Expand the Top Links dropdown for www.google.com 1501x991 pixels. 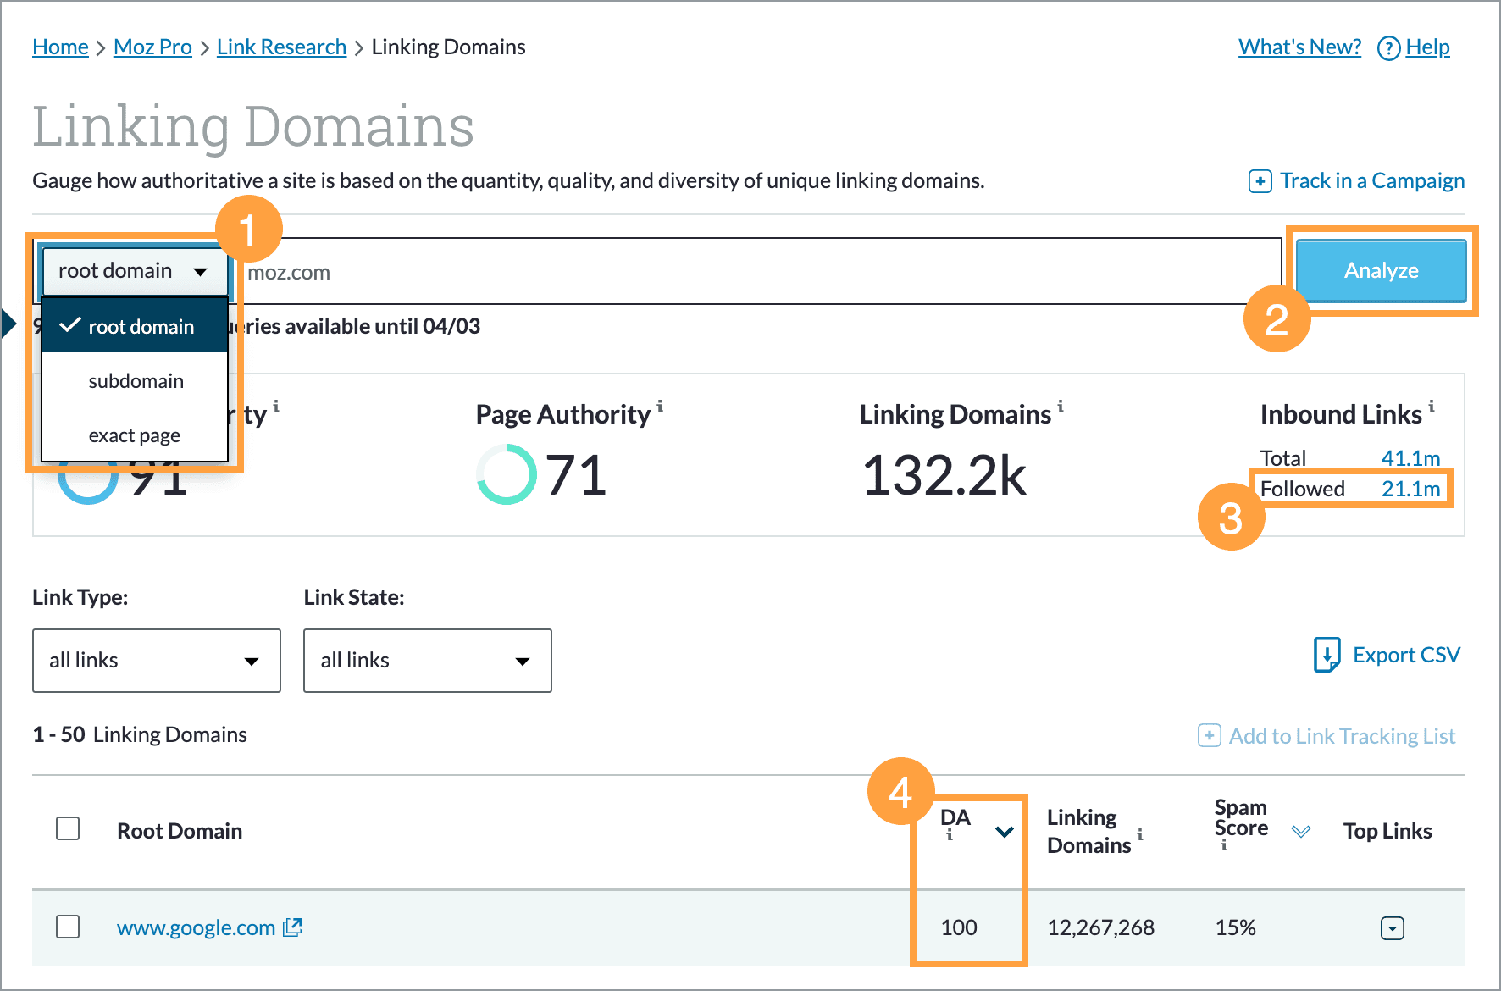coord(1393,927)
